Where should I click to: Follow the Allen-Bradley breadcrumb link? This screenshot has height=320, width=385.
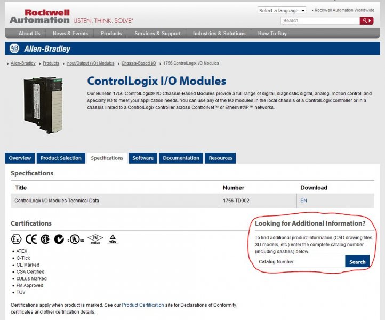point(23,63)
